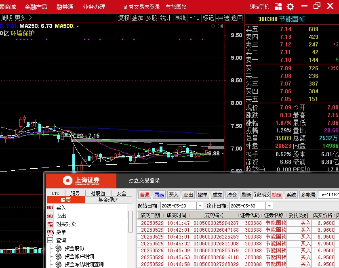Open the grid layout icon in title bar
The height and width of the screenshot is (268, 339).
click(x=278, y=7)
